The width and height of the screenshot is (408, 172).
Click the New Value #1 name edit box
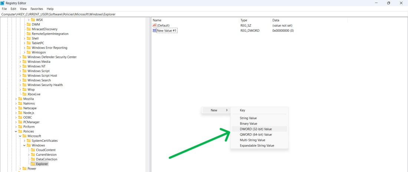pyautogui.click(x=167, y=31)
